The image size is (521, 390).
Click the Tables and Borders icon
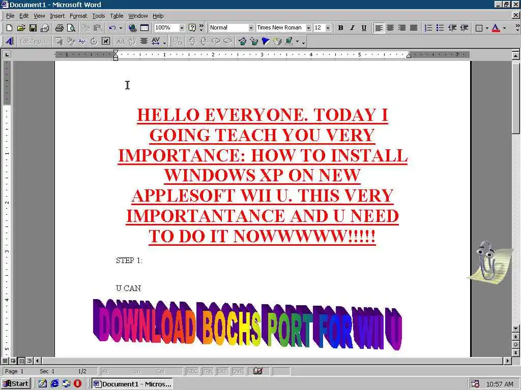(x=144, y=28)
